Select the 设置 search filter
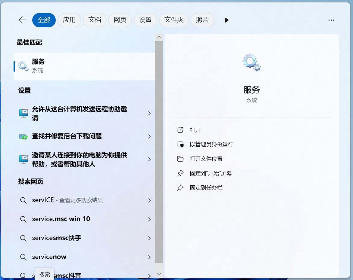Viewport: 353px width, 280px height. click(x=145, y=20)
